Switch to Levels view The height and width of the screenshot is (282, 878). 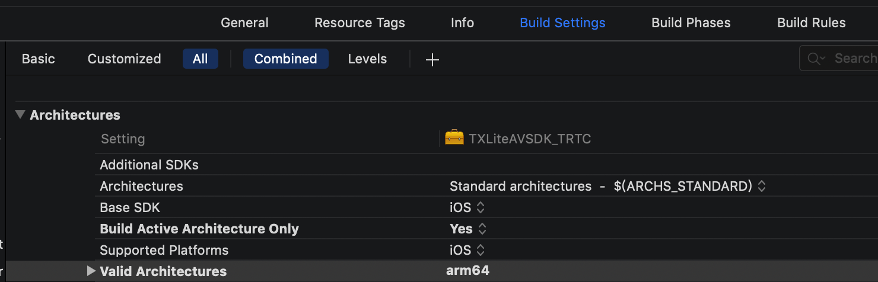367,59
